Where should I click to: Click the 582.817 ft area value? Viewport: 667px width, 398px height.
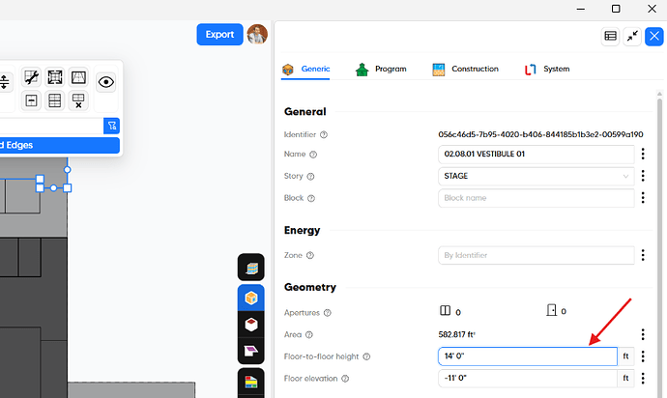click(457, 334)
